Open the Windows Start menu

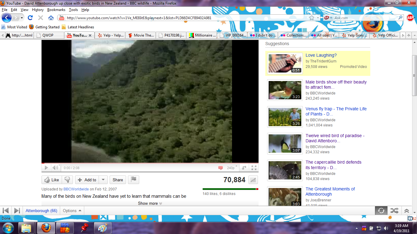(8, 228)
